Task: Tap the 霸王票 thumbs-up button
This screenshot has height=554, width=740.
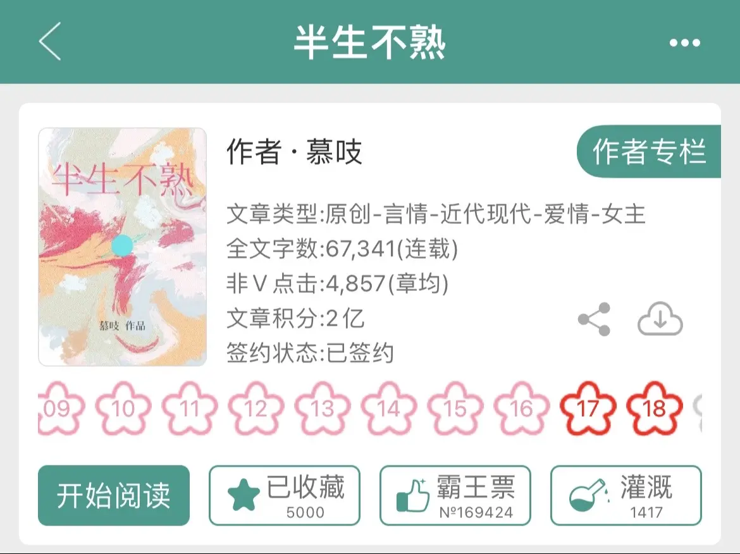Action: coord(455,495)
